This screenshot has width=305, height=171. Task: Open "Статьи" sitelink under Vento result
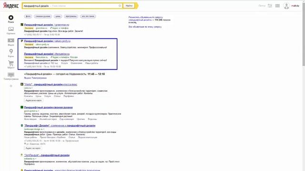(x=57, y=96)
